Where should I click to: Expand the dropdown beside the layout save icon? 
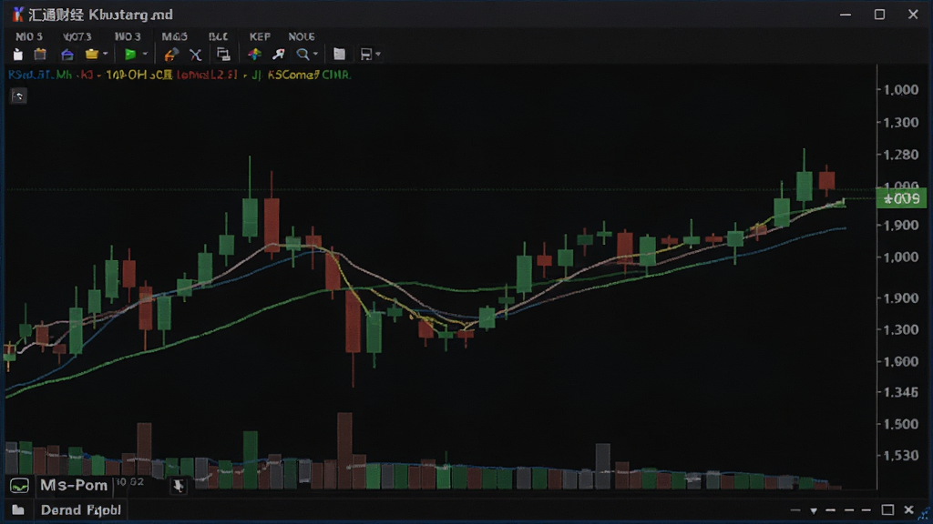click(x=378, y=54)
